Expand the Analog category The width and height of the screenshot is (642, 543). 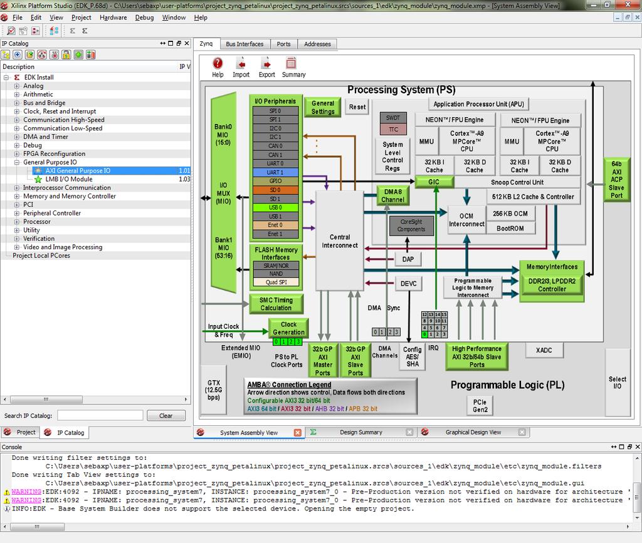coord(16,86)
